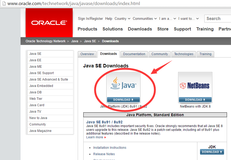Open Sign In/Register link

coord(90,19)
